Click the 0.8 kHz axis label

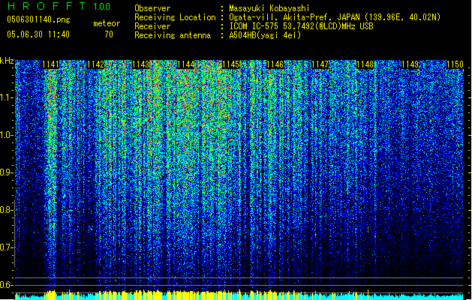pyautogui.click(x=7, y=210)
